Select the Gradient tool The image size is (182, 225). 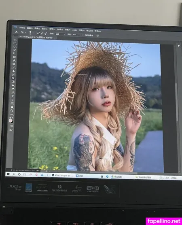13,82
